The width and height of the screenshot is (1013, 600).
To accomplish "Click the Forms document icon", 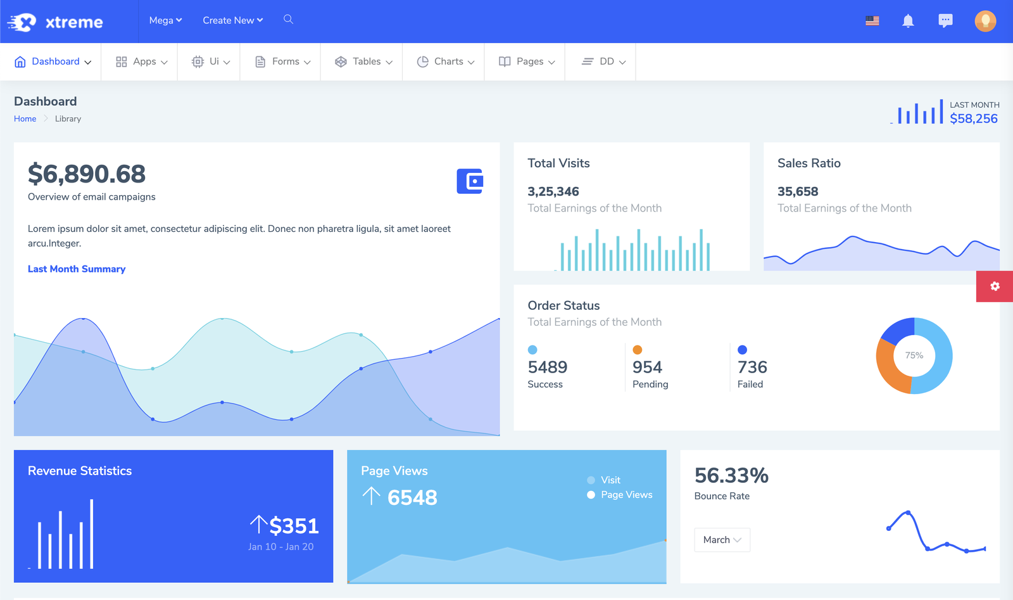I will point(260,61).
